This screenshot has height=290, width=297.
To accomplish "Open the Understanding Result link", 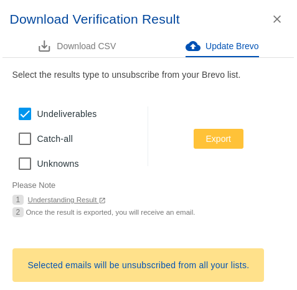I will [62, 200].
